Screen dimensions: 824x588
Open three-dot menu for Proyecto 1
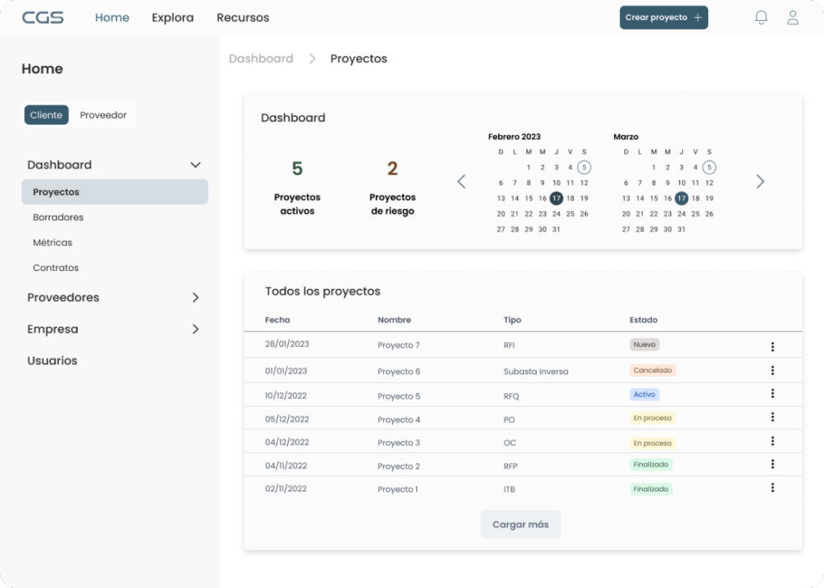tap(772, 487)
